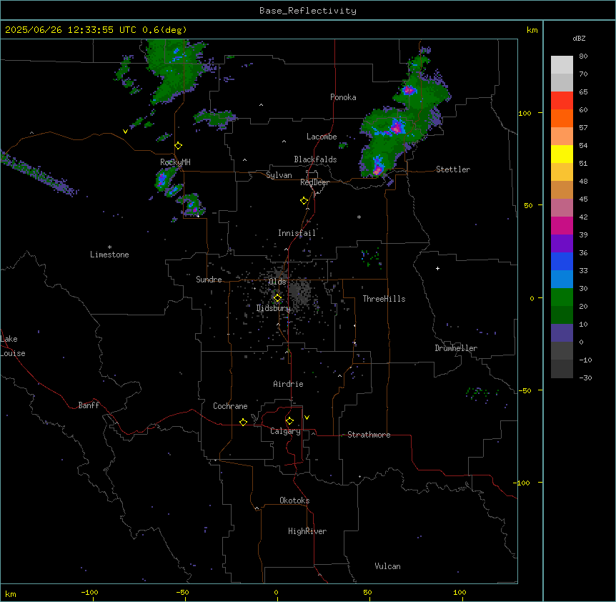Viewport: 616px width, 602px height.
Task: Click the yellow diamond marker above Calgary label
Action: (x=289, y=421)
